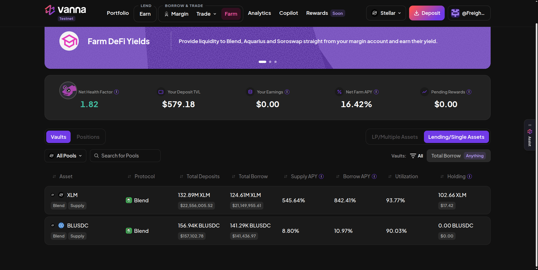Click the Vanna logo

pos(65,10)
